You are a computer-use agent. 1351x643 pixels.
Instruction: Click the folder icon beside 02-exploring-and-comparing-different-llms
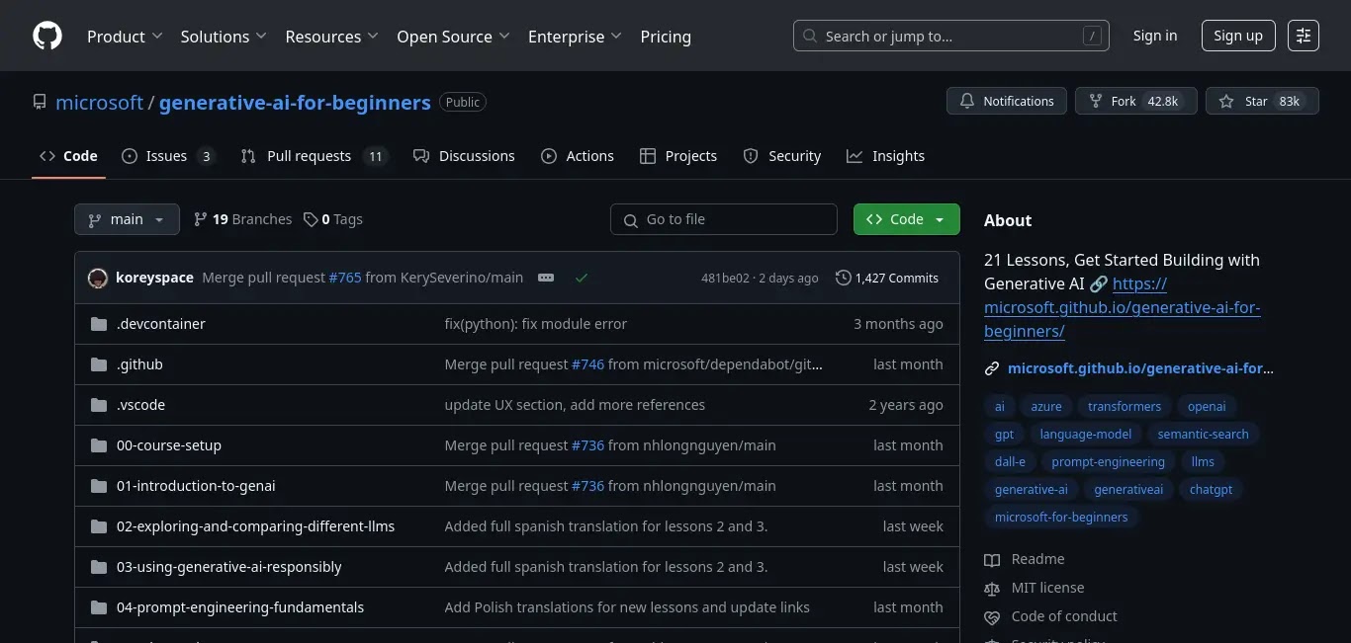tap(99, 526)
